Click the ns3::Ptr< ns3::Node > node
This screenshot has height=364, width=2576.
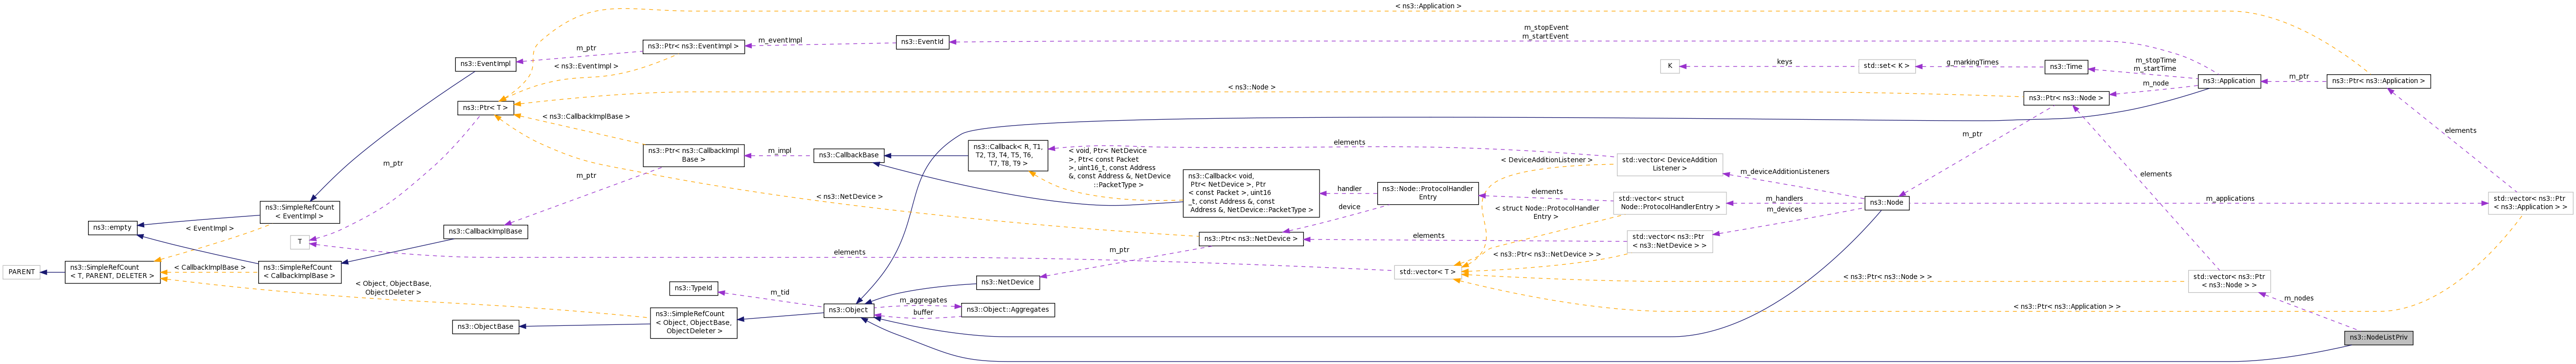2066,98
